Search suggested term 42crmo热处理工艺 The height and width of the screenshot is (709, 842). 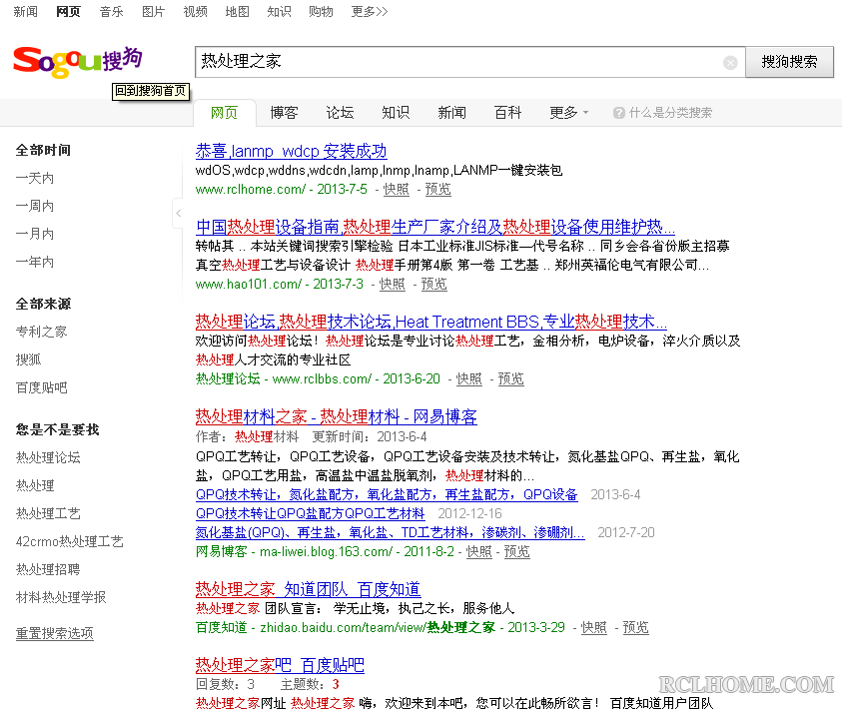(69, 541)
